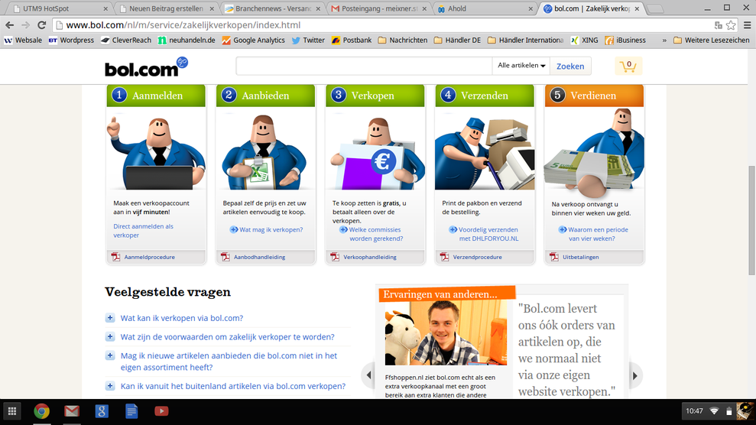Image resolution: width=756 pixels, height=425 pixels.
Task: Open the Wordpress bookmark
Action: point(71,41)
